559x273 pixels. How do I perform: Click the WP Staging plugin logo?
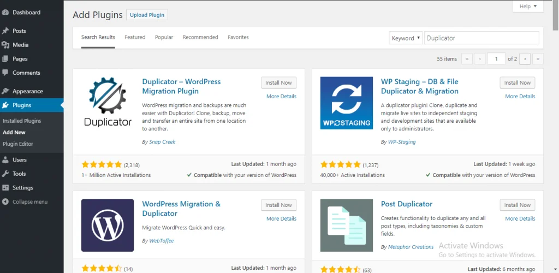click(x=346, y=103)
